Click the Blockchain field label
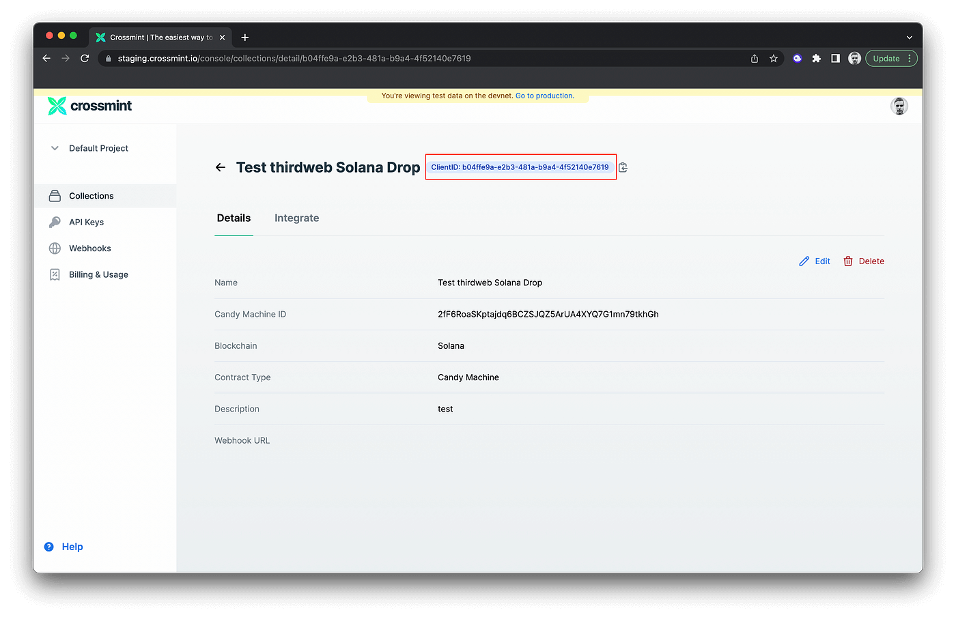Image resolution: width=956 pixels, height=617 pixels. pos(236,346)
